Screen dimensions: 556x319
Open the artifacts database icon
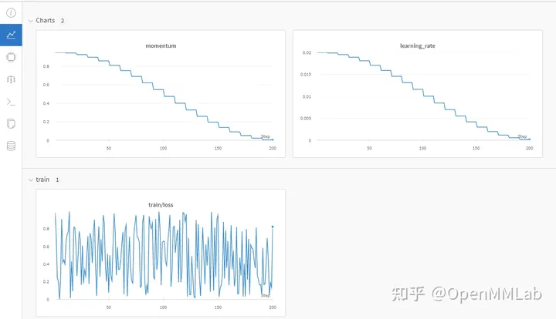point(11,146)
